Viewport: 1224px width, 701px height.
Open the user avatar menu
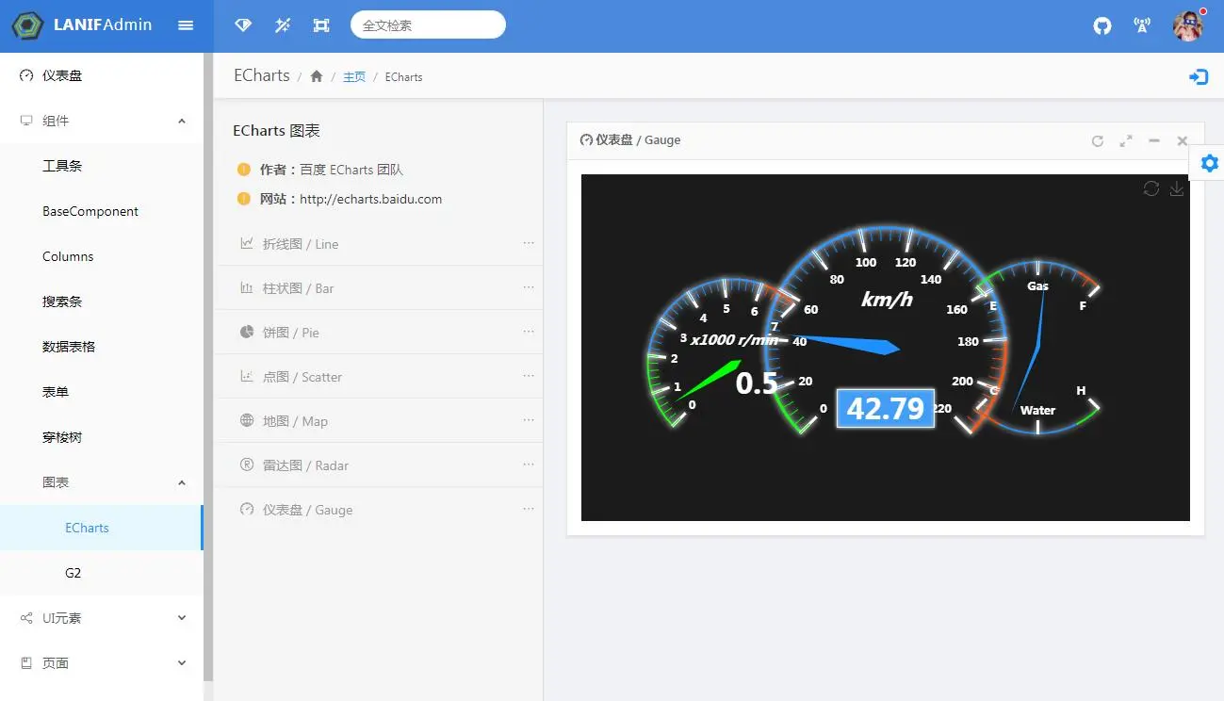tap(1188, 25)
